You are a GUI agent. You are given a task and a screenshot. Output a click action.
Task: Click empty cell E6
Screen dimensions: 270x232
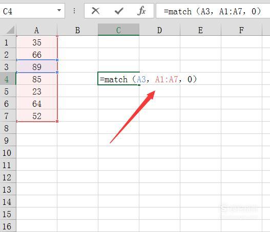pyautogui.click(x=200, y=103)
